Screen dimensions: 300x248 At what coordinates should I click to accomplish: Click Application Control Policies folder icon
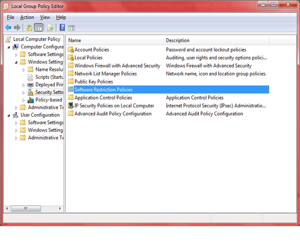coord(70,97)
